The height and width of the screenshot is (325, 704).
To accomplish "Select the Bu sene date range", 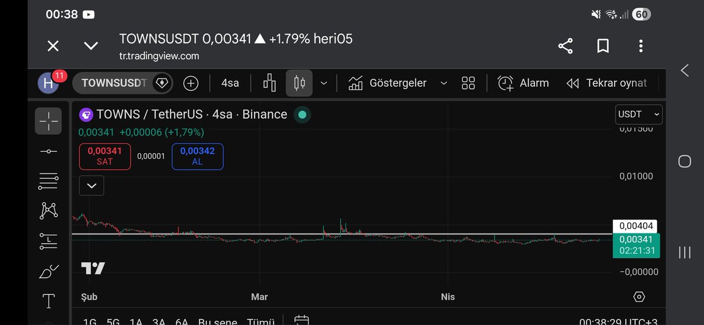I will (x=218, y=321).
